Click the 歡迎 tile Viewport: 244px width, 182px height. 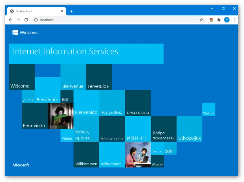67,97
